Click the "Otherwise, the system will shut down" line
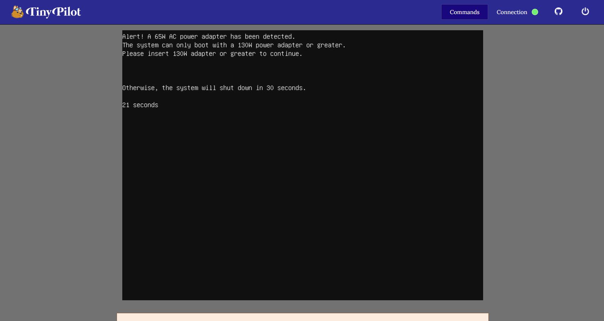The height and width of the screenshot is (321, 604). click(x=214, y=88)
